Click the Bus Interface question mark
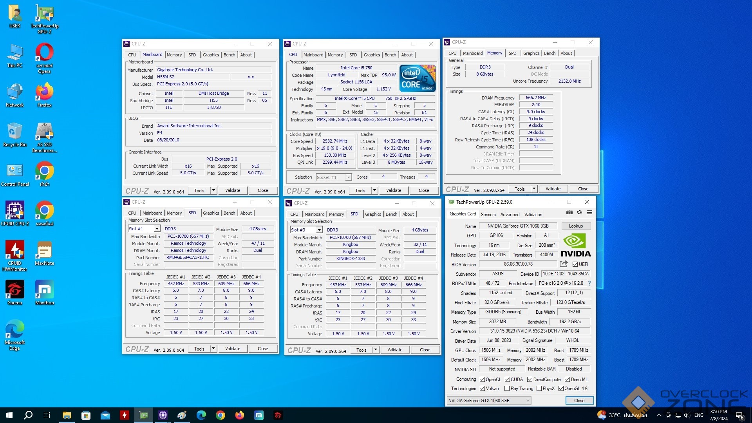This screenshot has height=423, width=752. click(x=589, y=283)
